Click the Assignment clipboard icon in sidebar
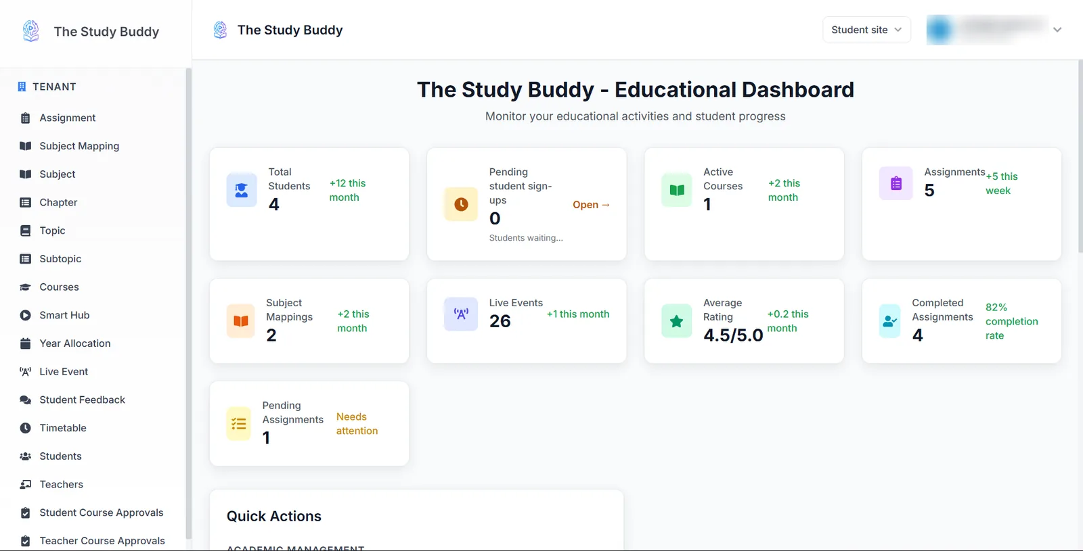Viewport: 1083px width, 551px height. (x=25, y=118)
